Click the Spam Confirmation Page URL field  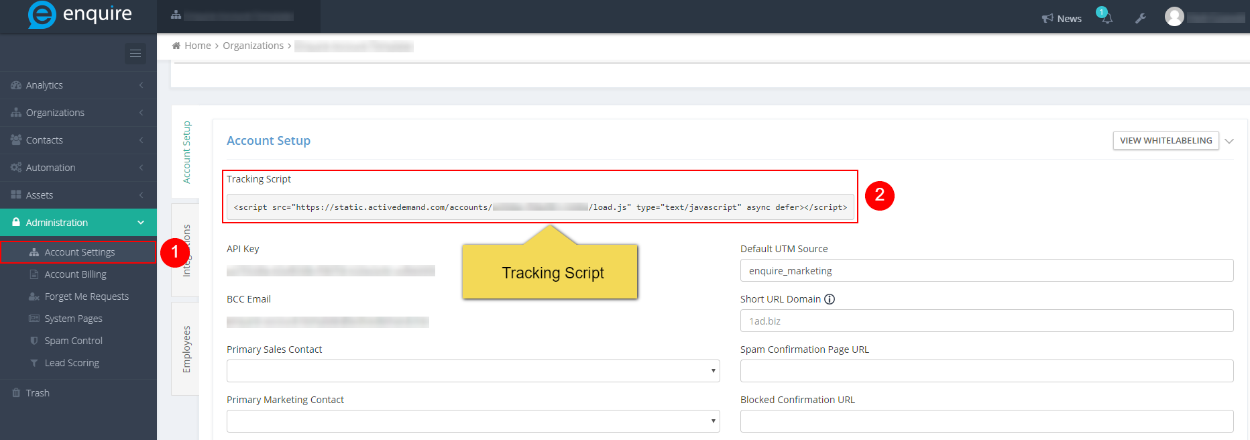point(986,371)
